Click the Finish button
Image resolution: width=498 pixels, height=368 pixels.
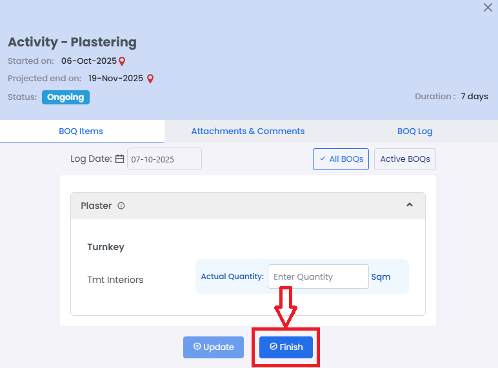286,347
